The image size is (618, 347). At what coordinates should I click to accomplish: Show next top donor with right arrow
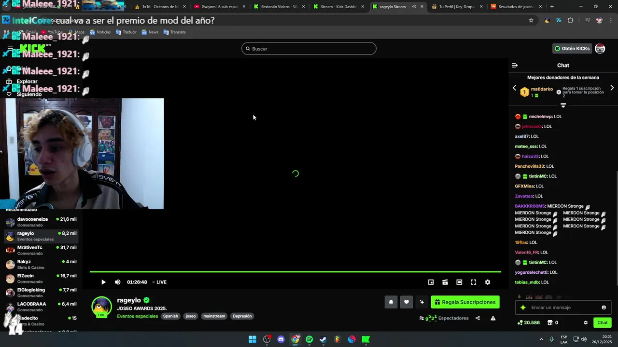(x=612, y=88)
